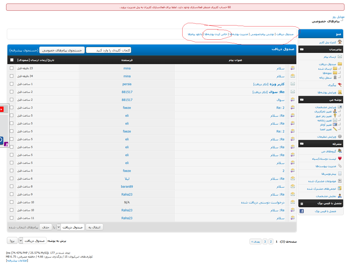
Task: Click the user control panel home icon
Action: pos(340,42)
